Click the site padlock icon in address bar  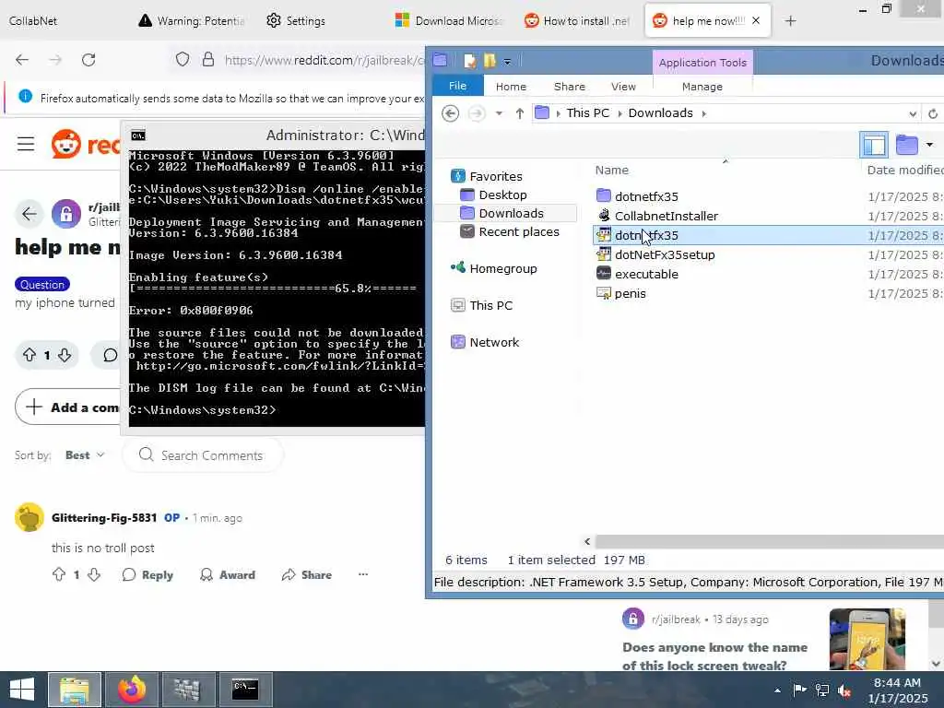pos(208,60)
